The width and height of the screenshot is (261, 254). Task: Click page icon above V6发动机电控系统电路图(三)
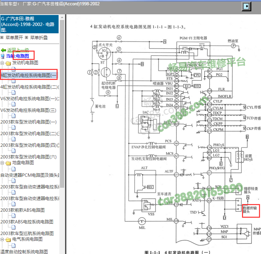click(x=13, y=104)
